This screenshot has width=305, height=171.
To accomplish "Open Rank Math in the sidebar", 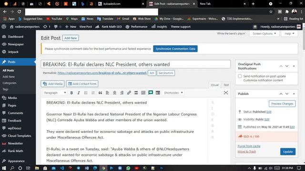I will [15, 151].
